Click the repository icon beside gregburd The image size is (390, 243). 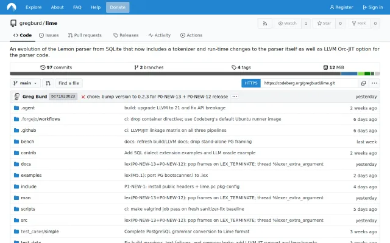(13, 23)
